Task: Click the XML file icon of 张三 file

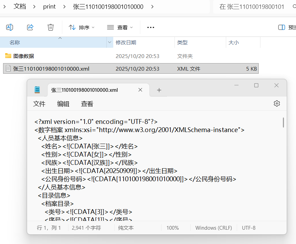Action: coord(8,68)
